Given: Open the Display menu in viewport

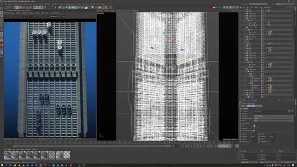Looking at the screenshot, I should coord(113,11).
